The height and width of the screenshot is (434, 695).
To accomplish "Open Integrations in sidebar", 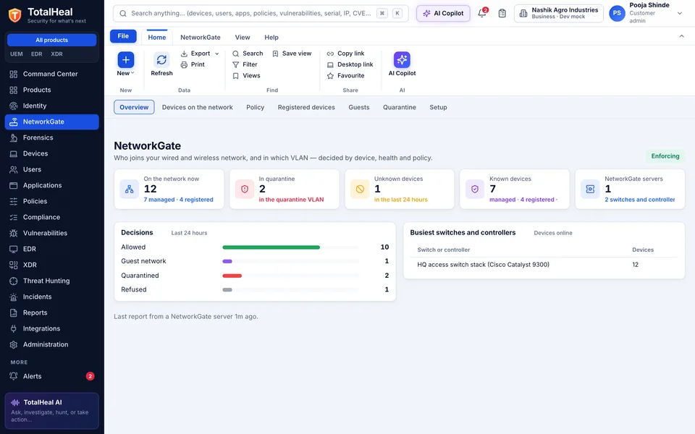I will 52,329.
